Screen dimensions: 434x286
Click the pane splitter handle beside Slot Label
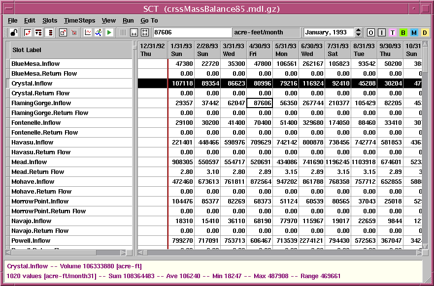pos(135,47)
